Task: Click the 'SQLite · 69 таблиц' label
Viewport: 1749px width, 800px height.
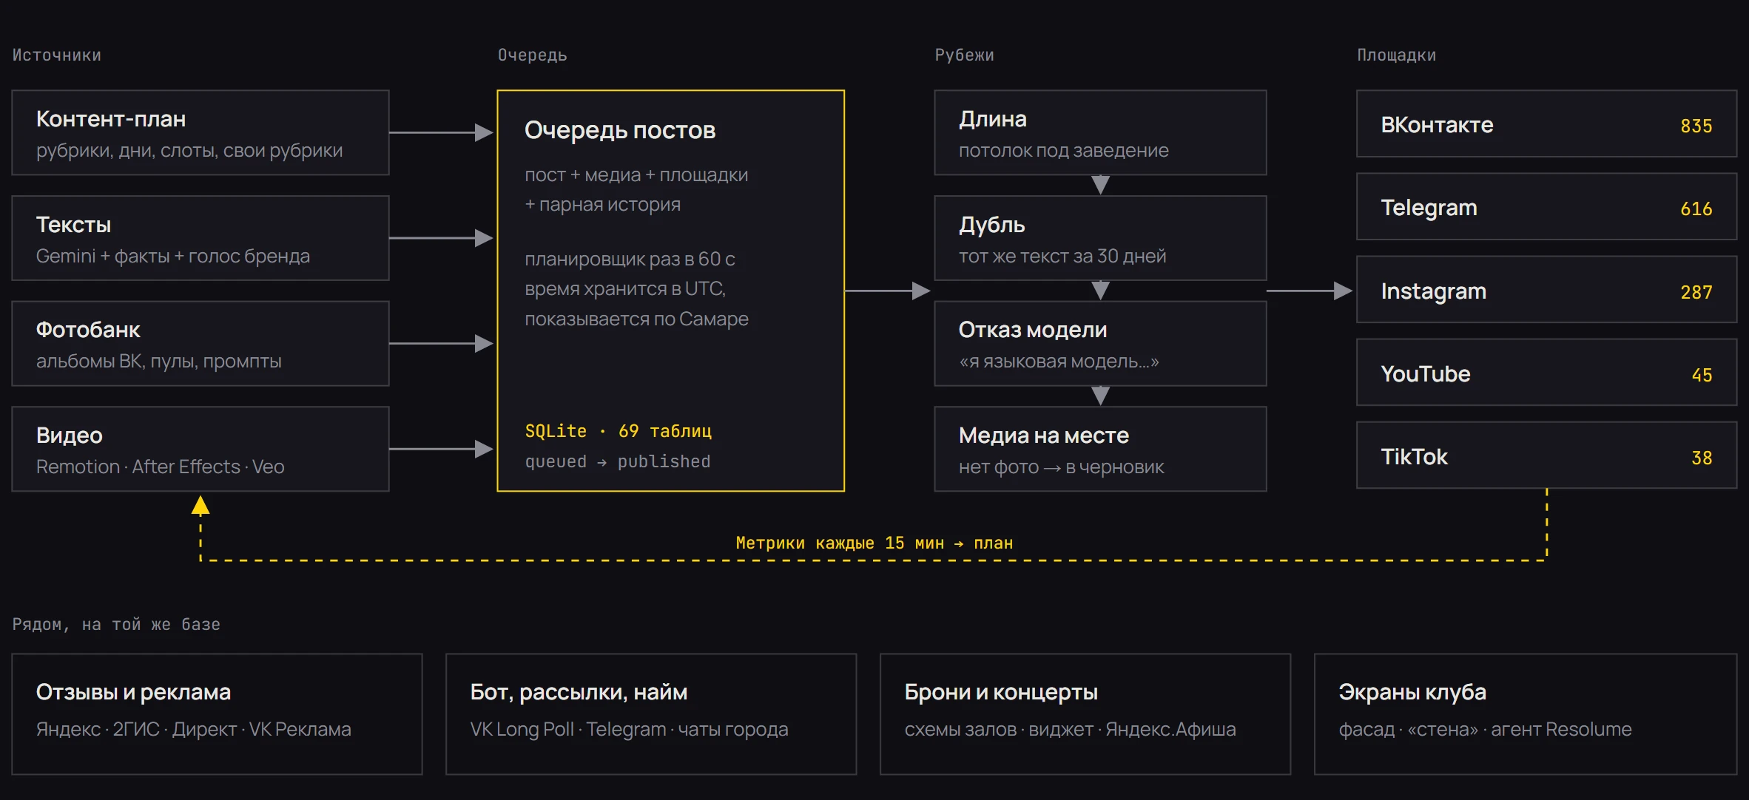Action: (619, 431)
